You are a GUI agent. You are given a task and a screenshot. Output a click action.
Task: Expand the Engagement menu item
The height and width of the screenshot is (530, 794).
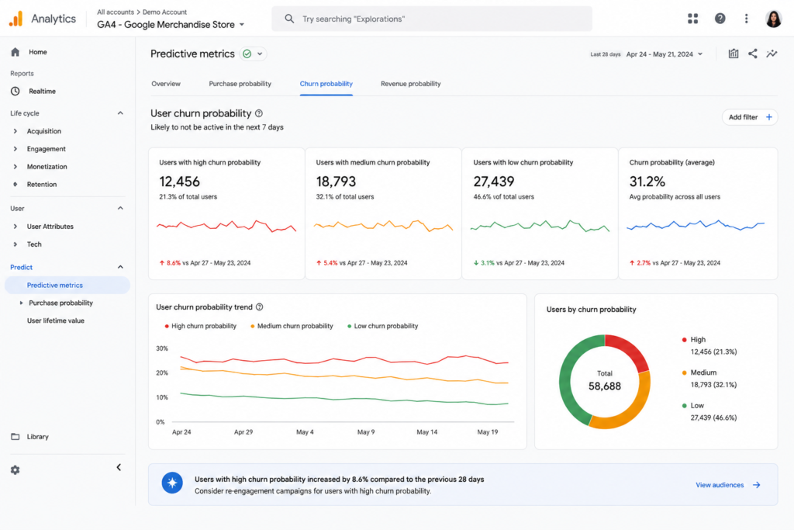click(16, 149)
